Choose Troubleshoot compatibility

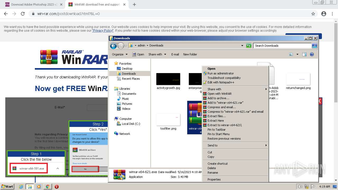236,78
